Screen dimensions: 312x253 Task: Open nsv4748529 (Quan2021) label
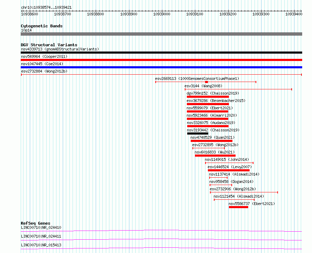[x=212, y=137]
